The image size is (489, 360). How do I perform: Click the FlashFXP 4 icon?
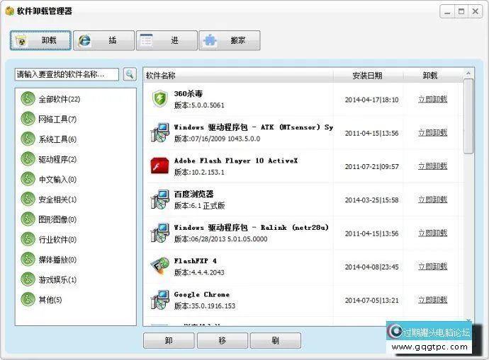[x=160, y=267]
